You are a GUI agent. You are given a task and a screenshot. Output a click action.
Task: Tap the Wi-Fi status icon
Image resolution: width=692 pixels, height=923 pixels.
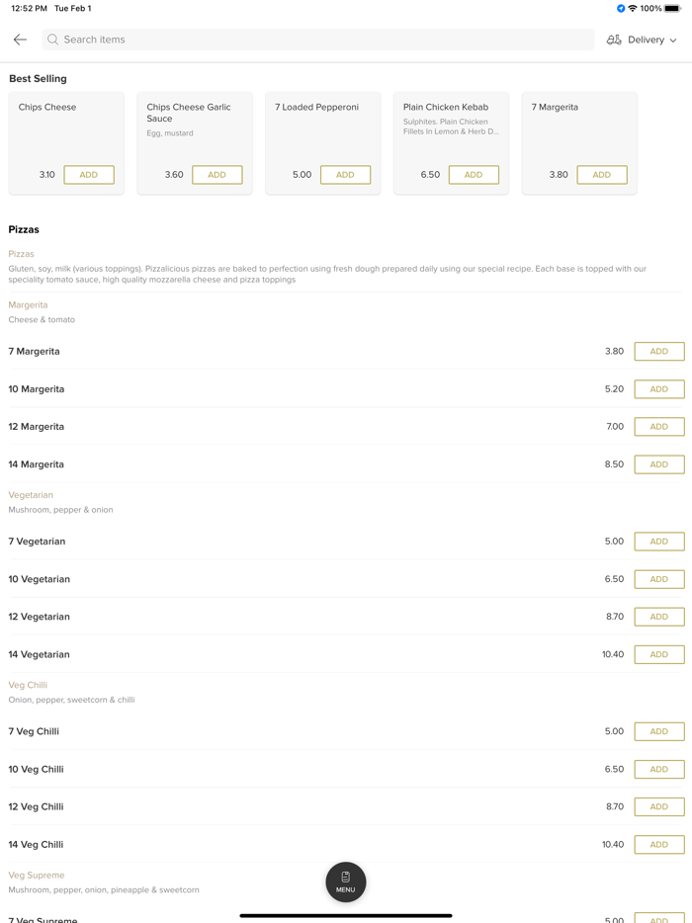click(x=633, y=8)
